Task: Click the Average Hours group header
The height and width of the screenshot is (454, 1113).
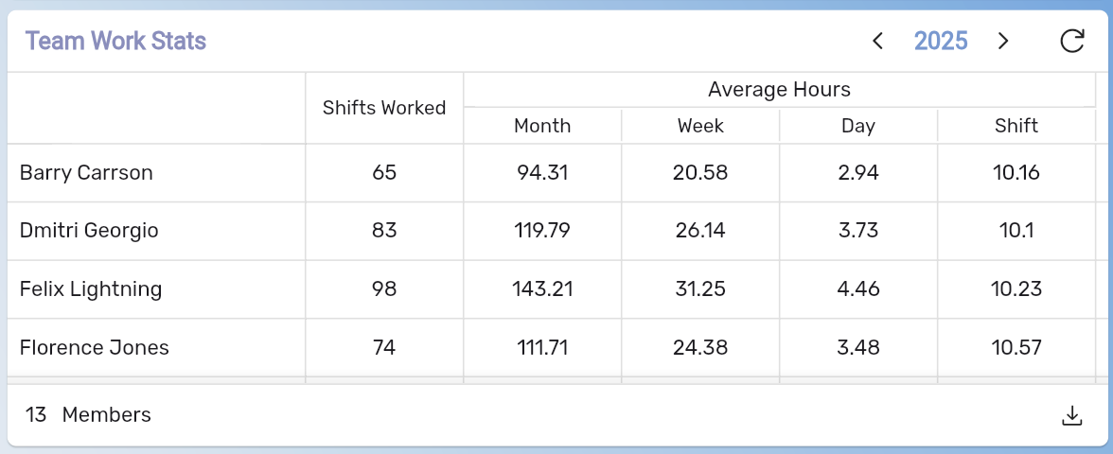Action: pos(779,90)
